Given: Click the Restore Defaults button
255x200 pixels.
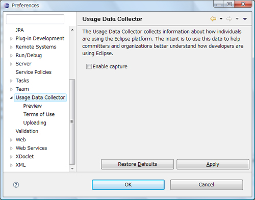Looking at the screenshot, I should (x=137, y=164).
